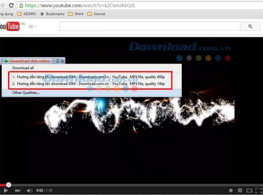The width and height of the screenshot is (263, 195).
Task: Click the video progress scrubber handle
Action: coord(8,185)
